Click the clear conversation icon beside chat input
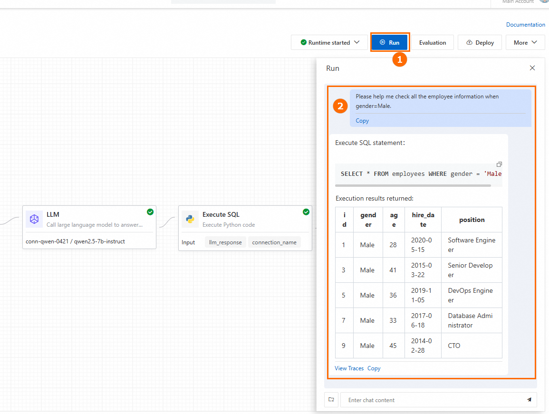Image resolution: width=549 pixels, height=414 pixels. click(331, 400)
